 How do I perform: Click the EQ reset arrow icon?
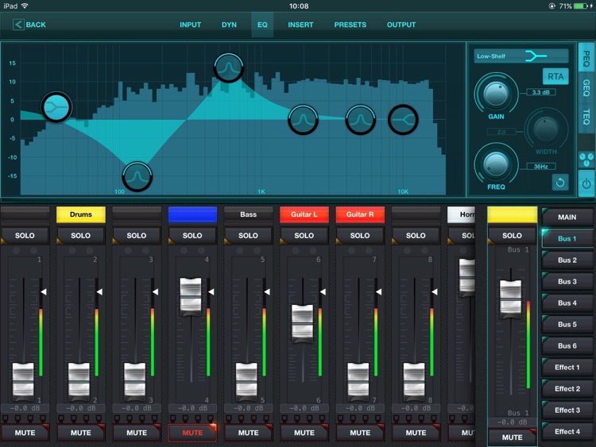(x=560, y=182)
